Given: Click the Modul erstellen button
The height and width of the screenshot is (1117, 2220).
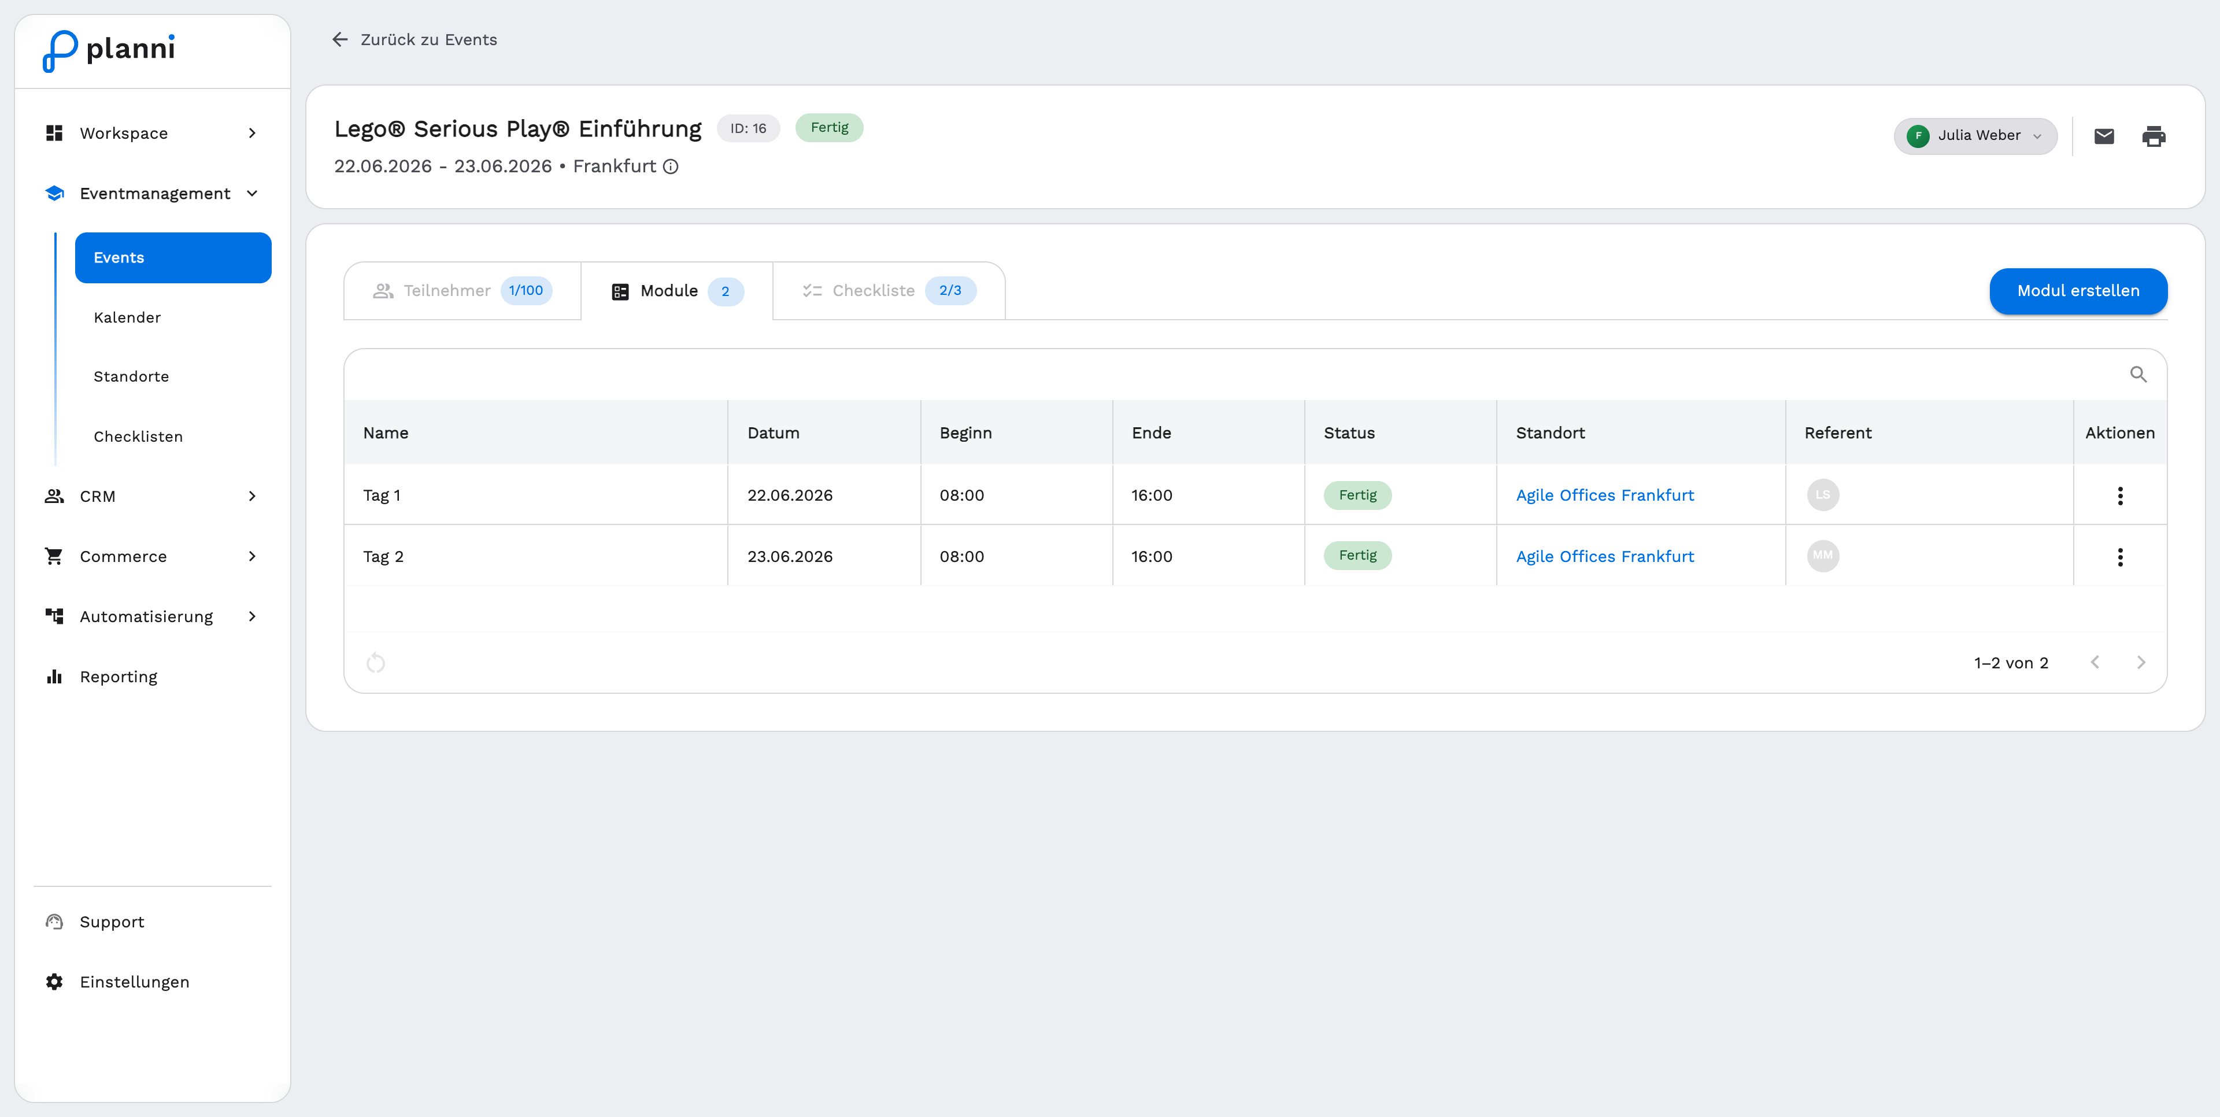Looking at the screenshot, I should (x=2078, y=291).
